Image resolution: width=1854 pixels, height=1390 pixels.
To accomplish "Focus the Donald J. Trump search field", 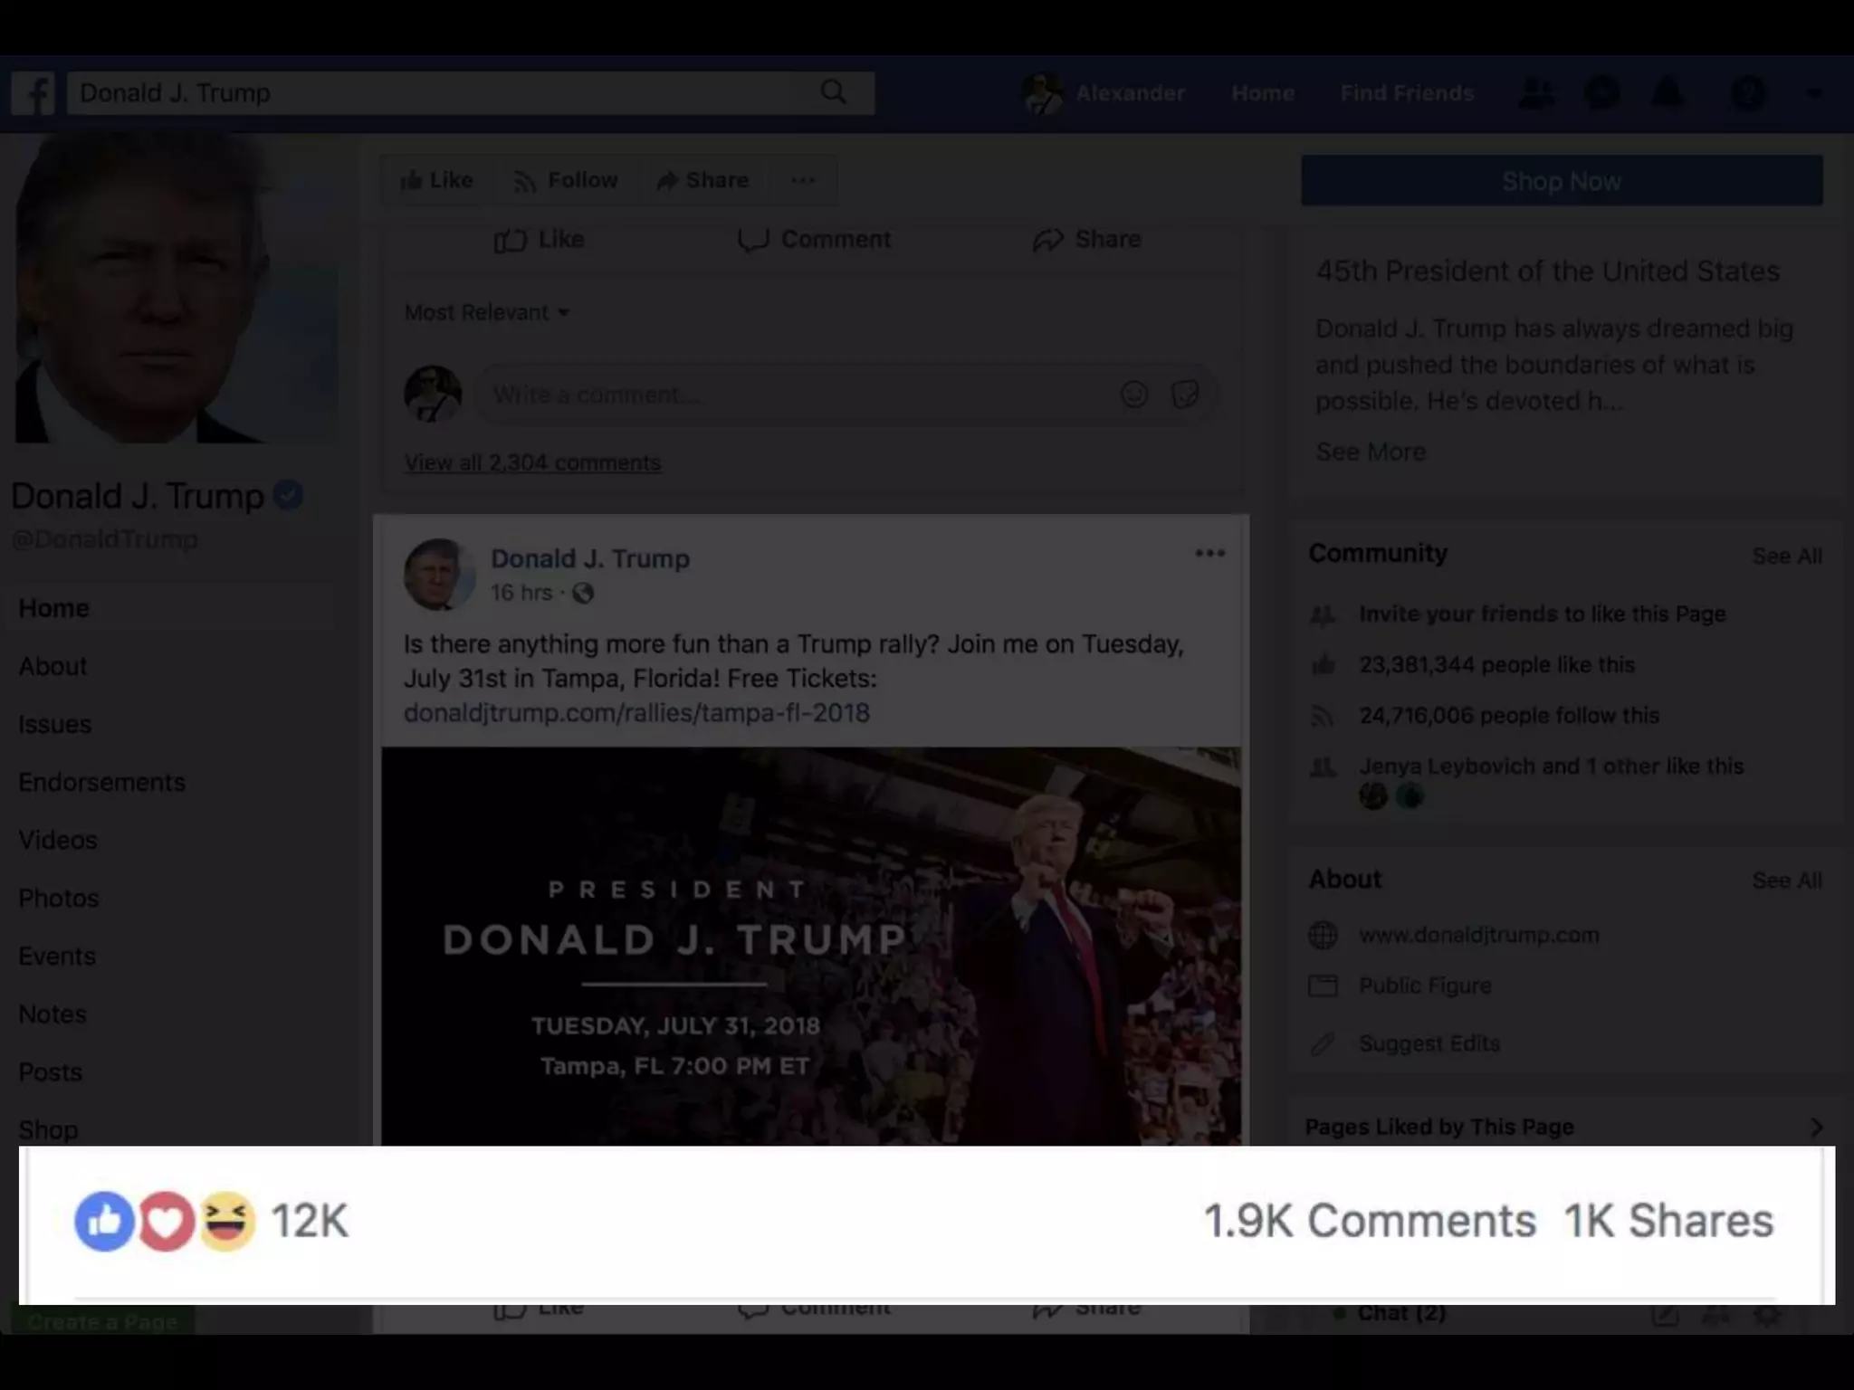I will click(x=471, y=93).
